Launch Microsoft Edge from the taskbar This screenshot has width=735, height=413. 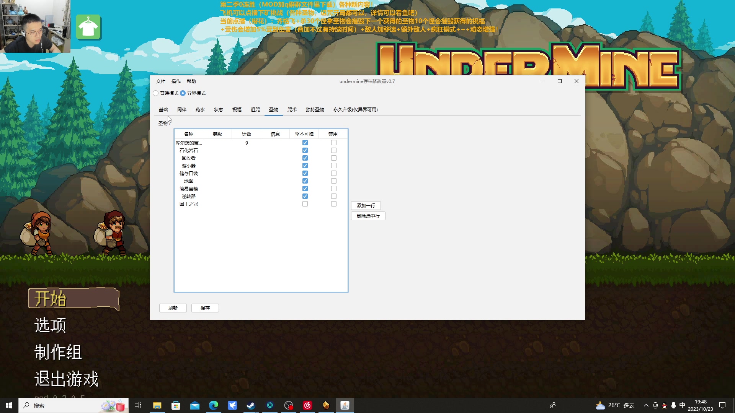(x=213, y=405)
